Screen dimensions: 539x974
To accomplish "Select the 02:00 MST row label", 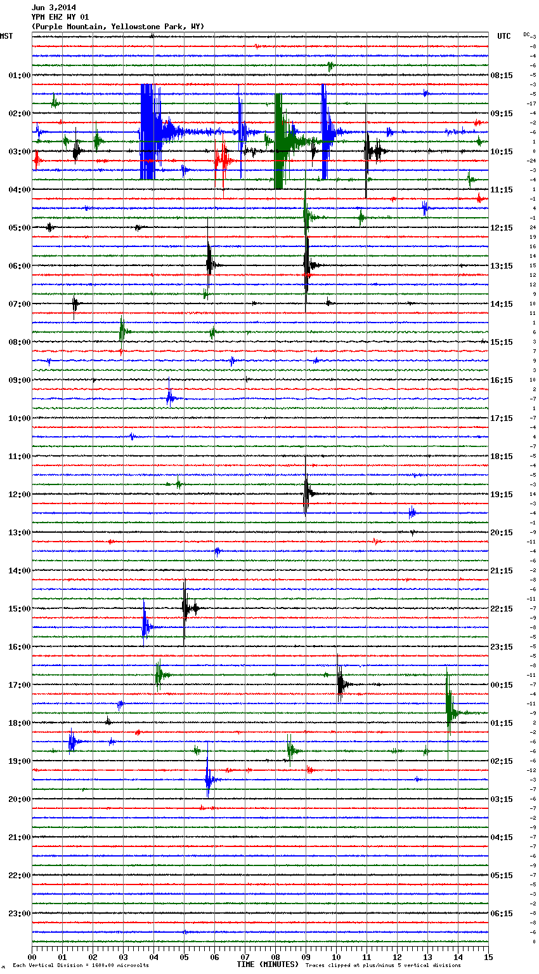I will [x=20, y=114].
